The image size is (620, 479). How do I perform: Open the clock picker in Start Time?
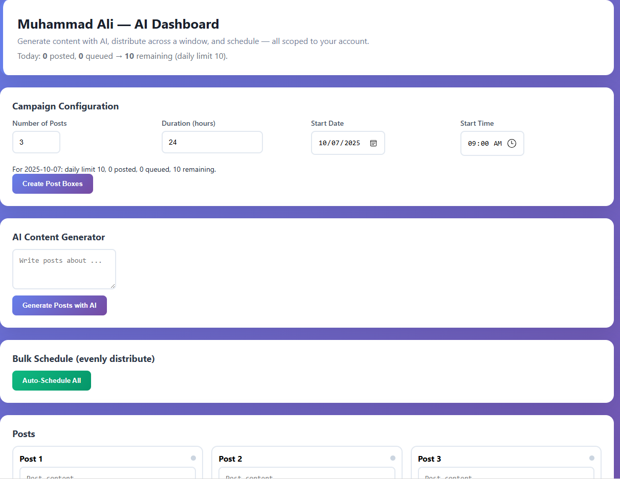pyautogui.click(x=512, y=144)
